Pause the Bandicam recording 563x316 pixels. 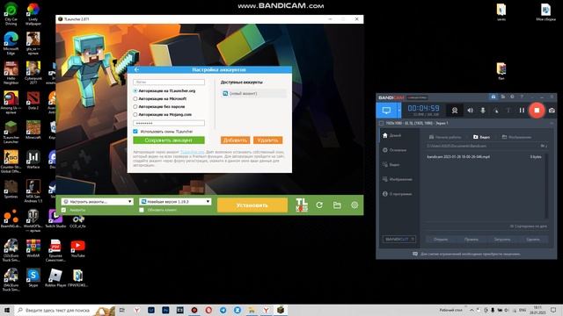click(522, 111)
